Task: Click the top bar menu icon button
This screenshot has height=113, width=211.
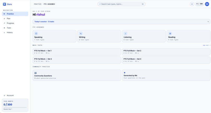Action: pos(192,4)
